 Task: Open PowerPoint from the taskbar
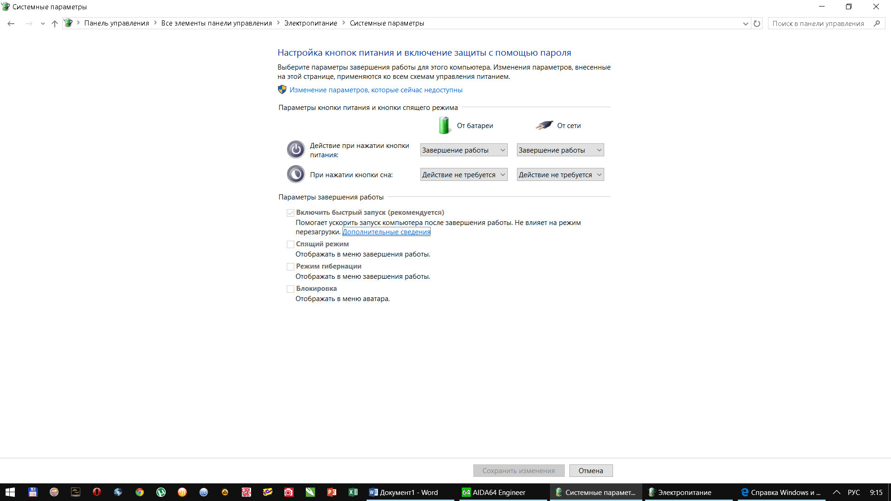click(331, 492)
